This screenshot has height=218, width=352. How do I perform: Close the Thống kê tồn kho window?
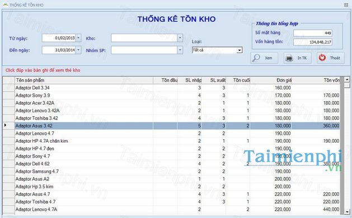[346, 4]
